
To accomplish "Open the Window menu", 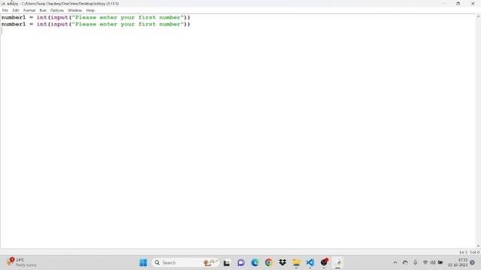I will coord(75,10).
